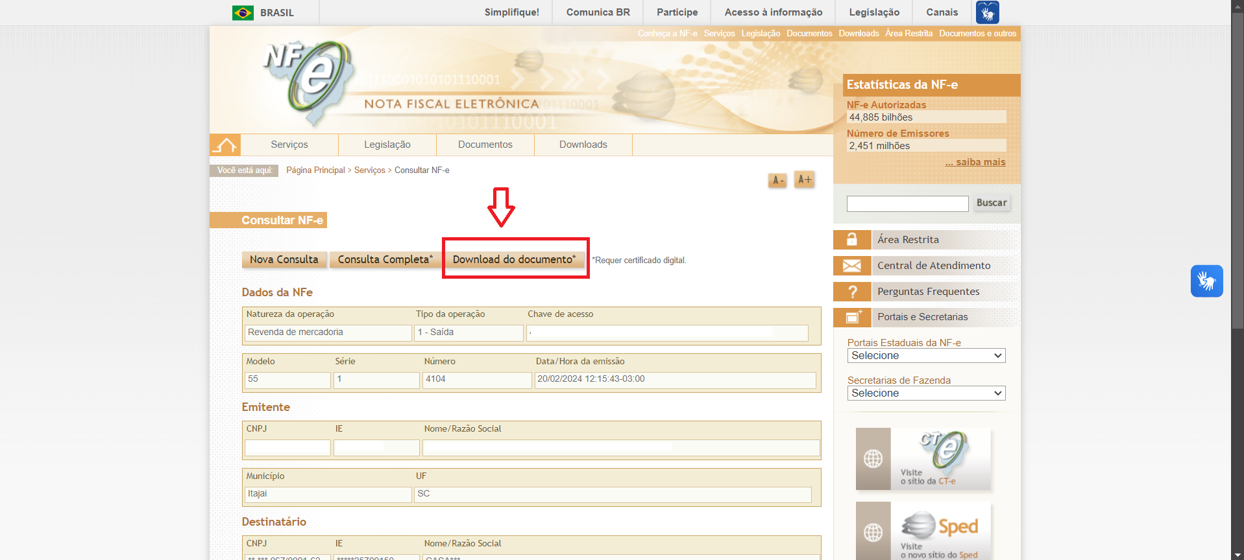This screenshot has width=1244, height=560.
Task: Click the UF value SC
Action: tap(613, 495)
